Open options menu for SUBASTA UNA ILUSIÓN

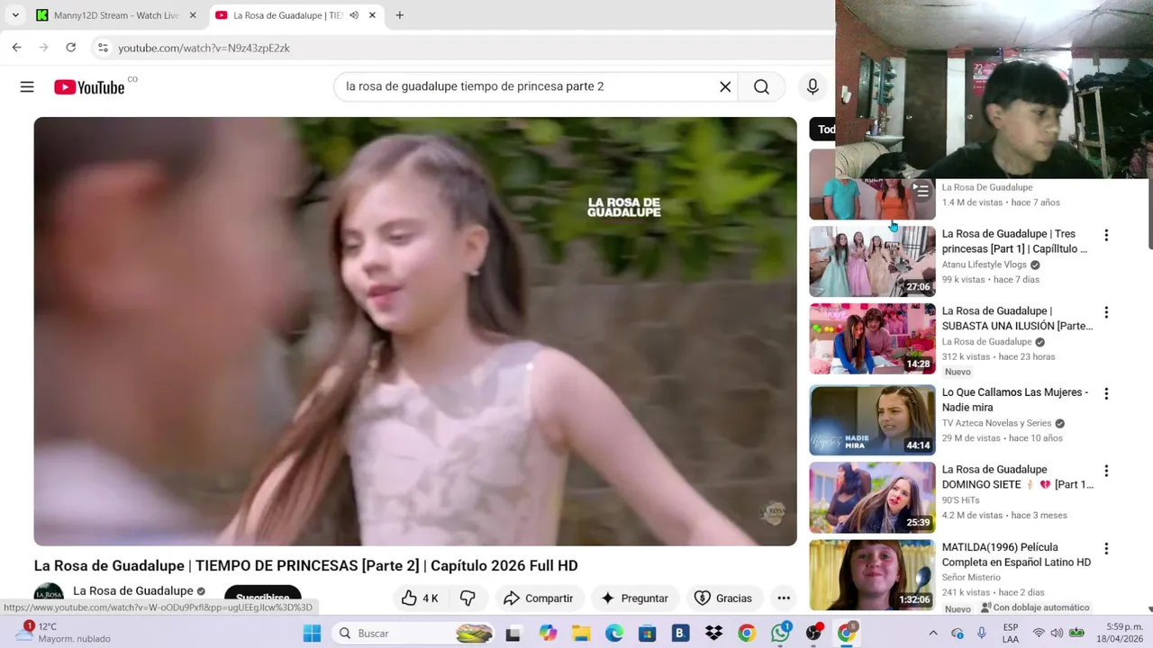1106,312
